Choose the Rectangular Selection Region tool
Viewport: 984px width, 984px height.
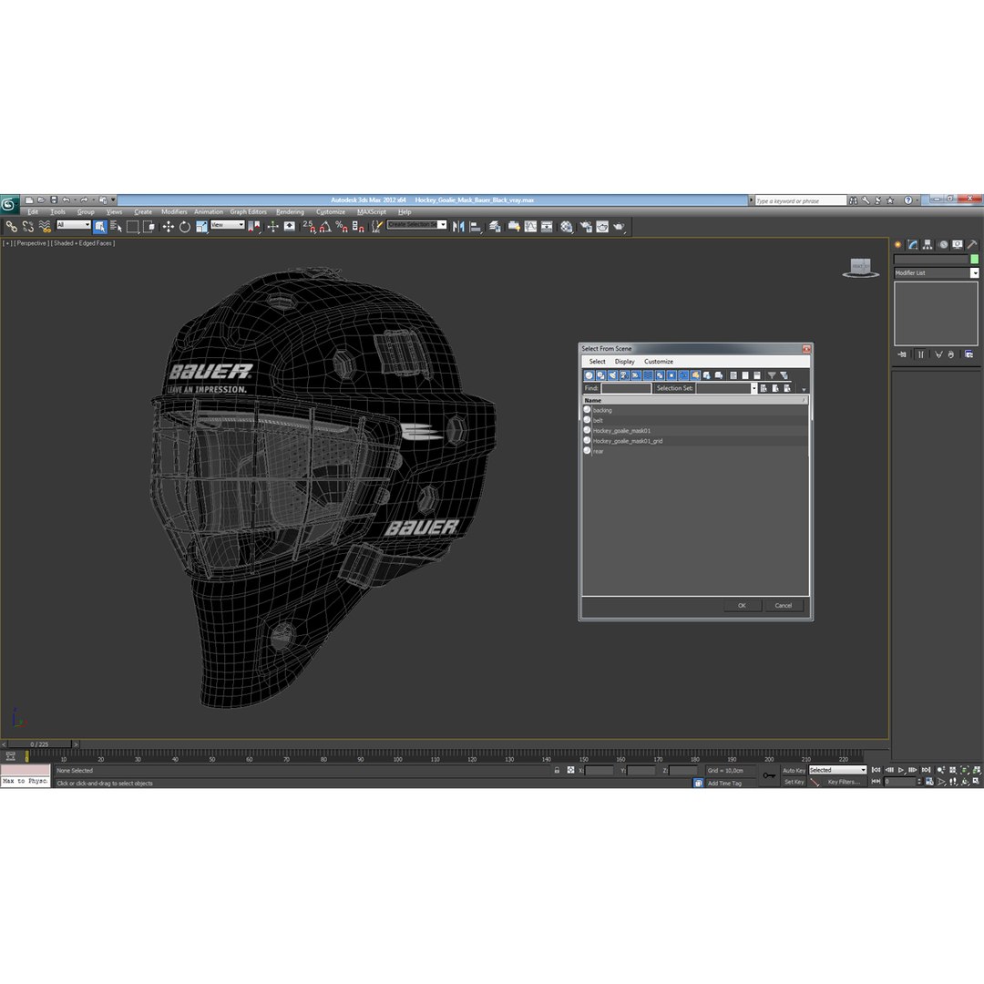(132, 227)
